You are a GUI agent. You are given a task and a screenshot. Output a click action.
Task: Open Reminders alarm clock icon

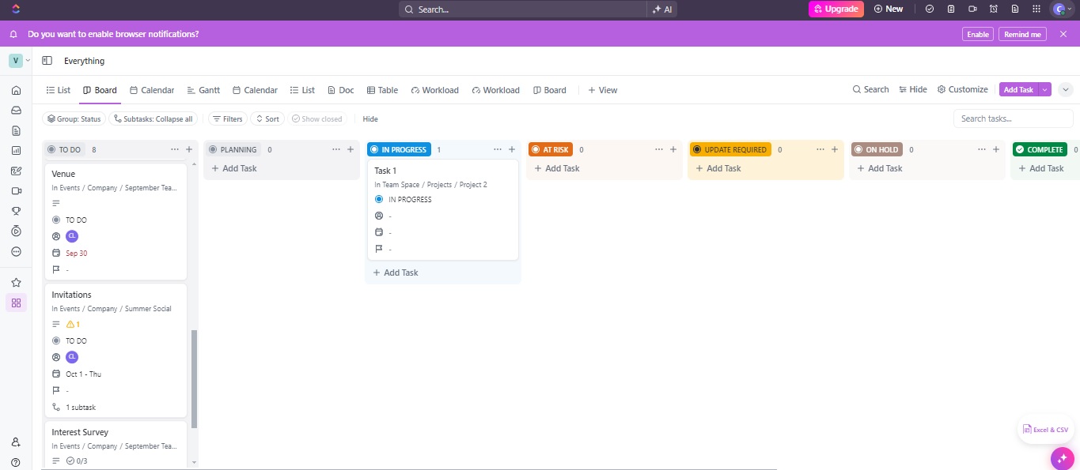[994, 9]
